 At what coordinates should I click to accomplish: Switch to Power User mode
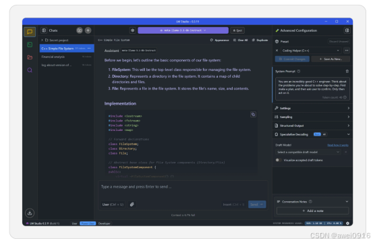[x=88, y=223]
